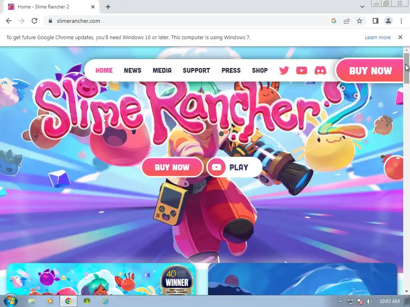Go back with the browser back arrow
The height and width of the screenshot is (307, 410).
coord(9,21)
